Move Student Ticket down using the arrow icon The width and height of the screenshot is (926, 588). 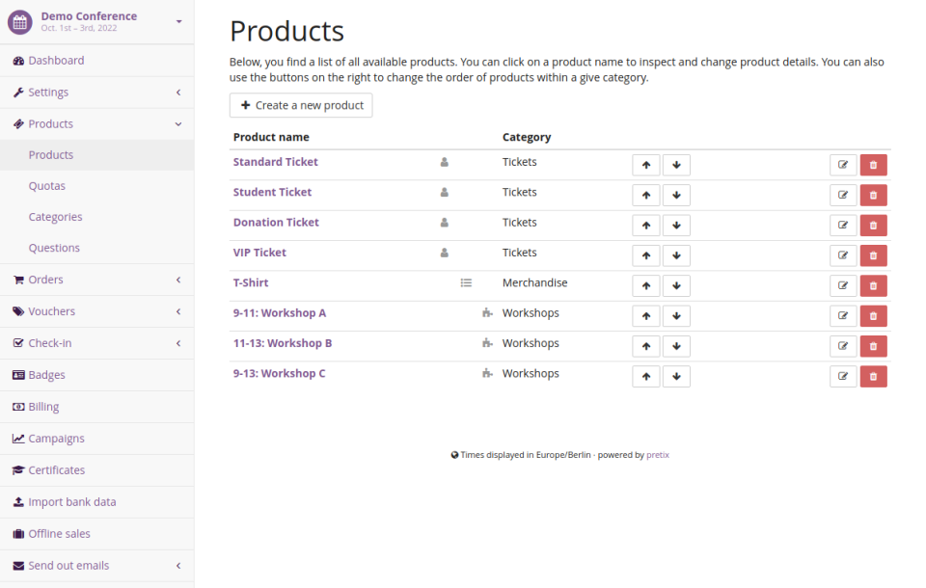click(676, 195)
